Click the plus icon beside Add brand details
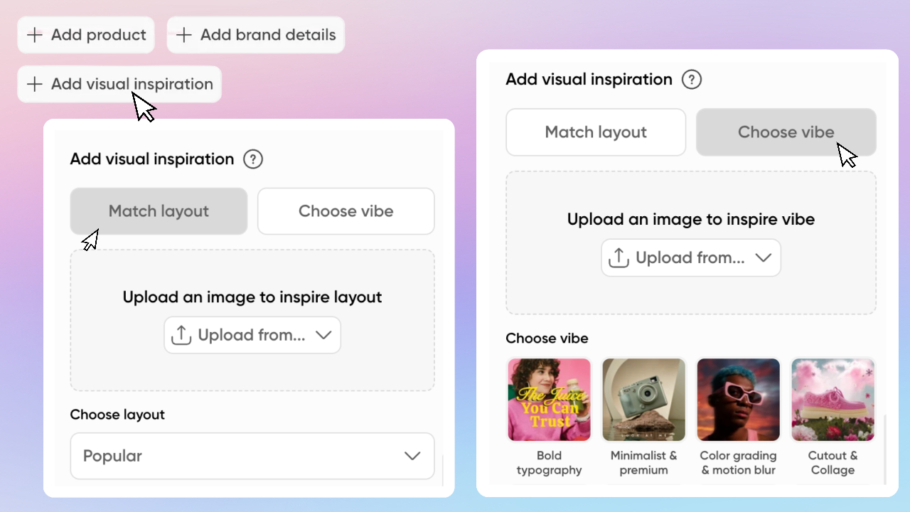The height and width of the screenshot is (512, 910). pyautogui.click(x=184, y=35)
